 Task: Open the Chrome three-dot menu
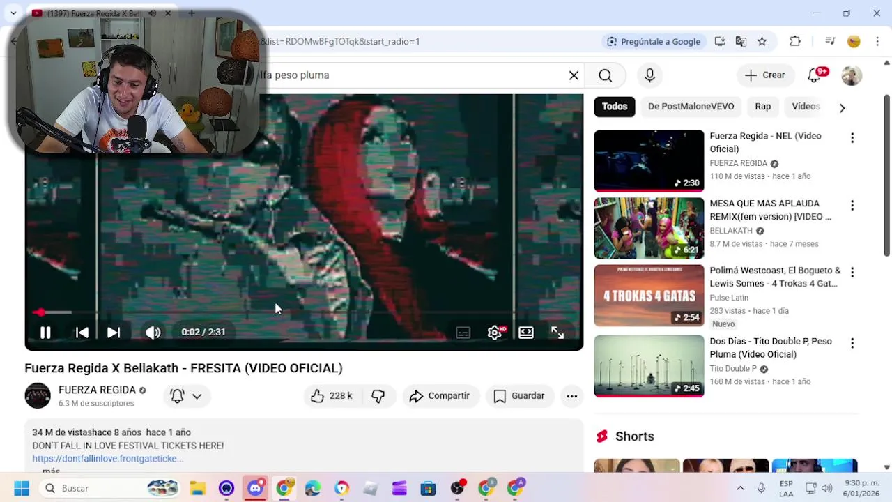point(878,42)
